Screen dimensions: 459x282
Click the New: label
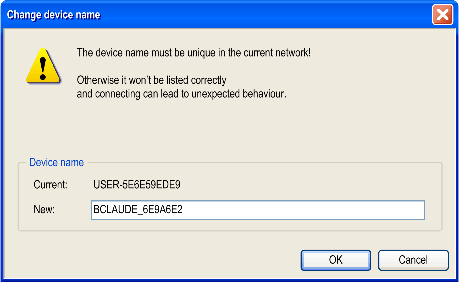[x=44, y=210]
